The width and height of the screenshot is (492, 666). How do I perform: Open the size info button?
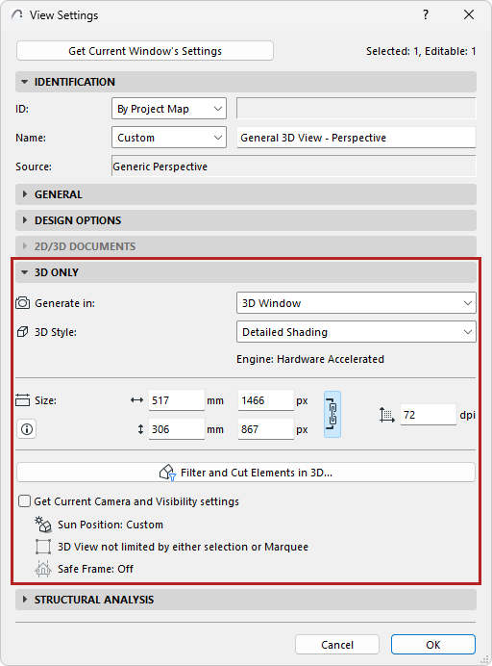tap(26, 429)
